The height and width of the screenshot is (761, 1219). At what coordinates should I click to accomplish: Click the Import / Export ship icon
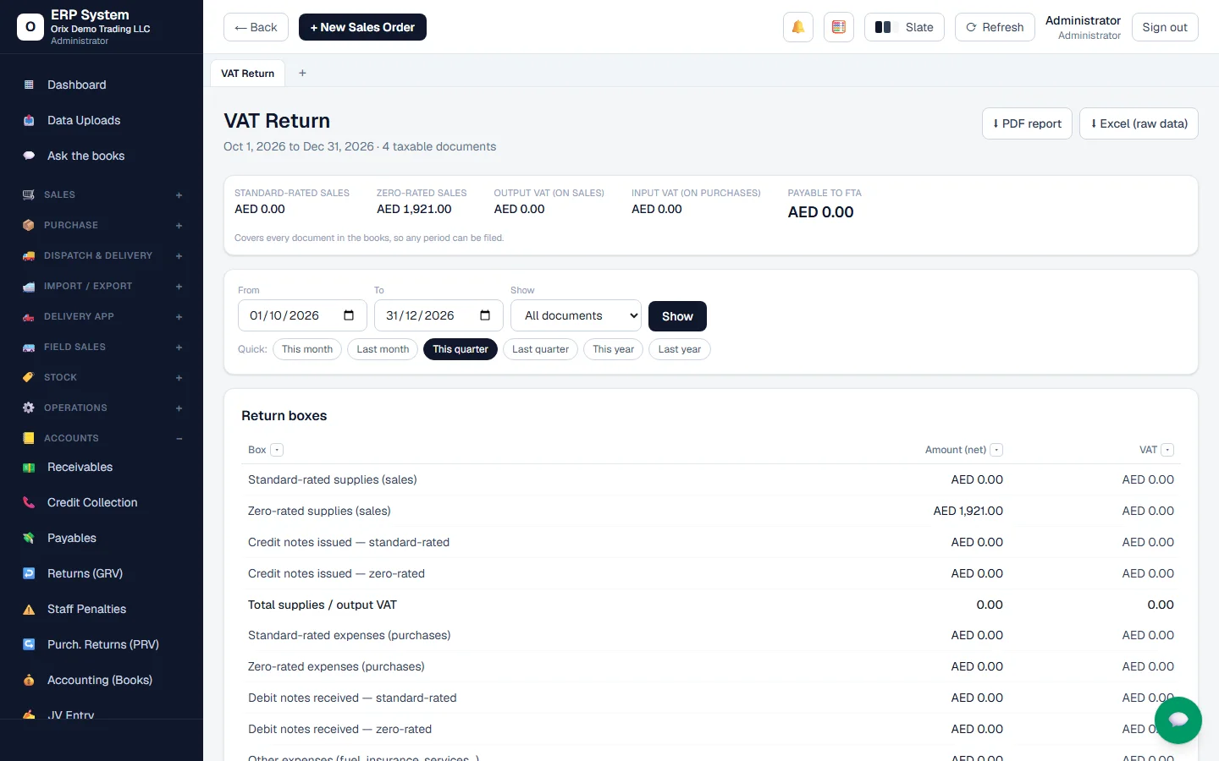click(x=29, y=286)
